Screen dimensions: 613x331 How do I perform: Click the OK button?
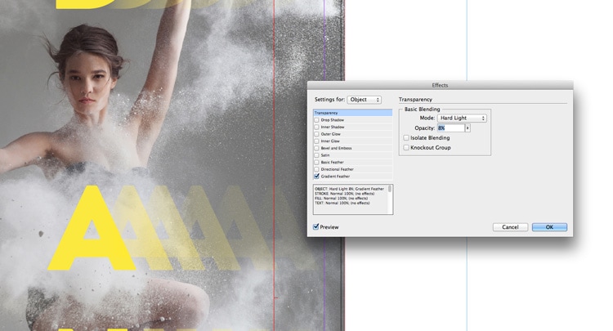549,227
